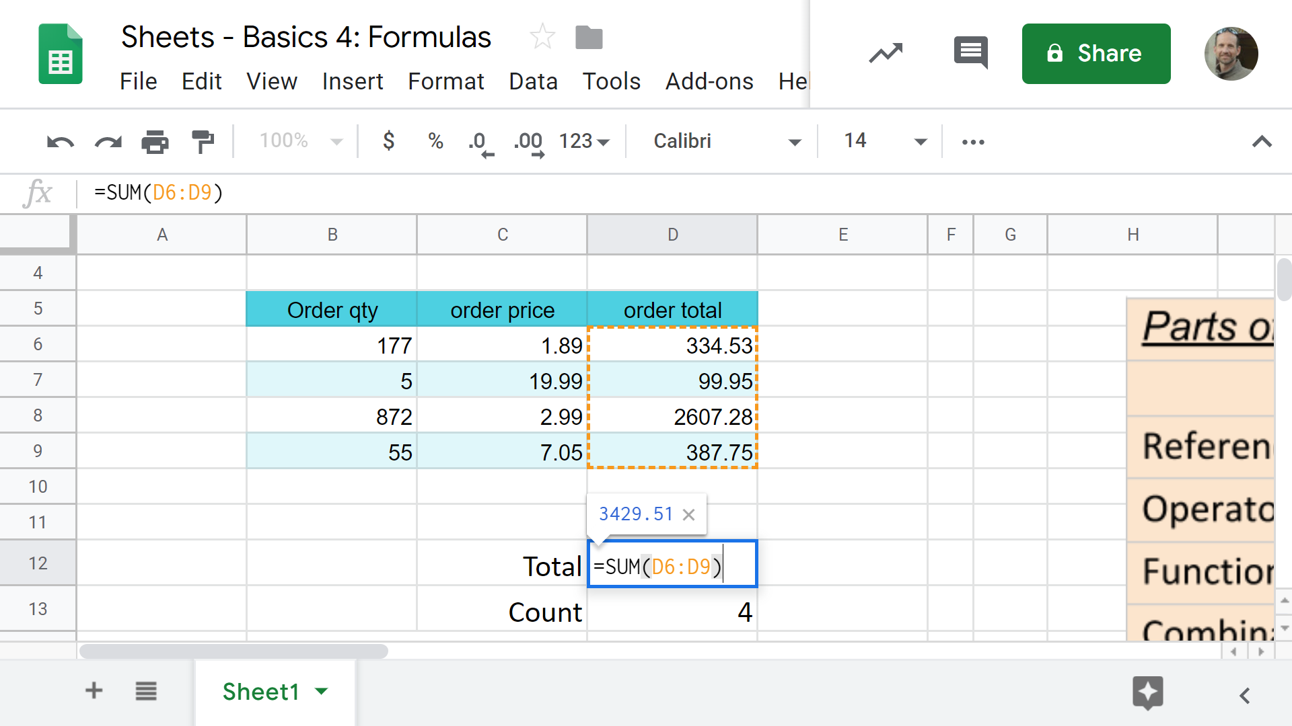Increase decimal places

point(528,141)
